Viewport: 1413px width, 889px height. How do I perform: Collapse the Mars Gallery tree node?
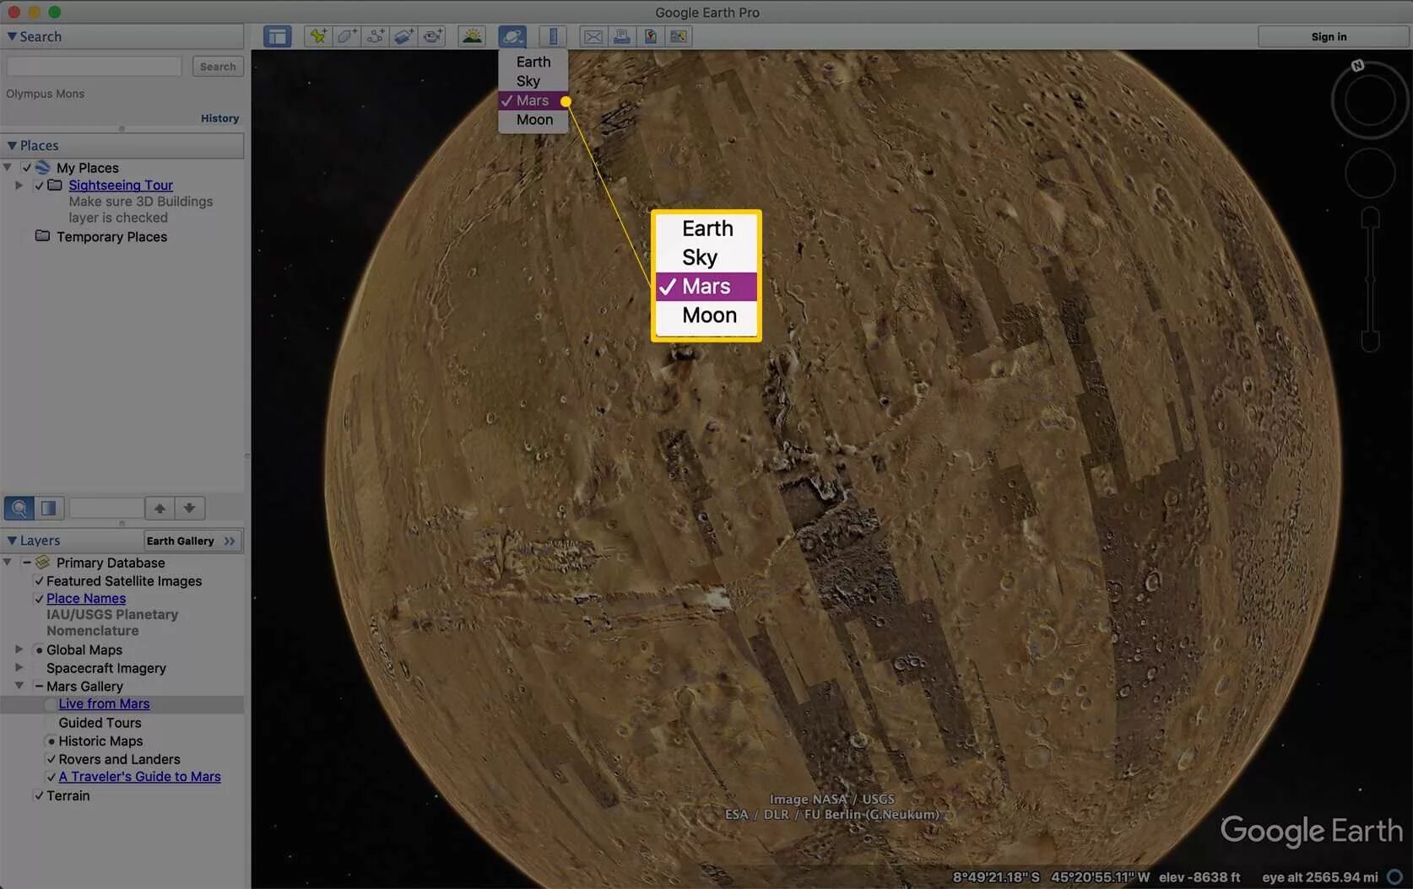pyautogui.click(x=19, y=686)
